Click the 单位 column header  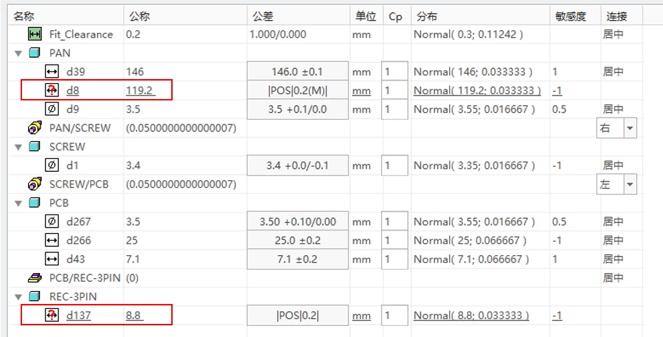click(x=366, y=17)
